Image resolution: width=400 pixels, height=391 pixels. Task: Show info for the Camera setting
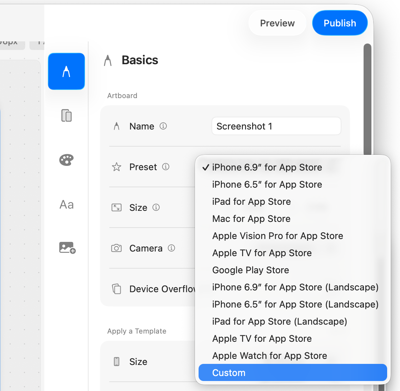tap(171, 248)
